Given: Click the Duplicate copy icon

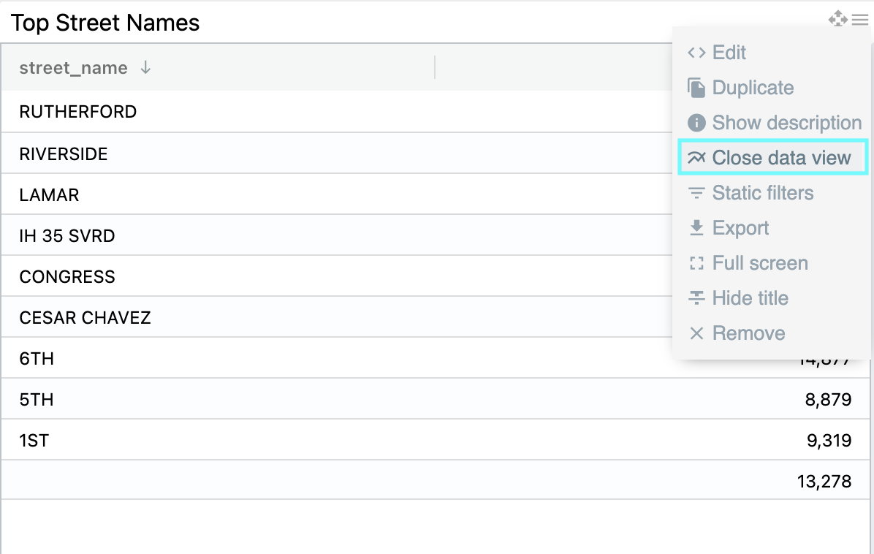Looking at the screenshot, I should (x=696, y=88).
